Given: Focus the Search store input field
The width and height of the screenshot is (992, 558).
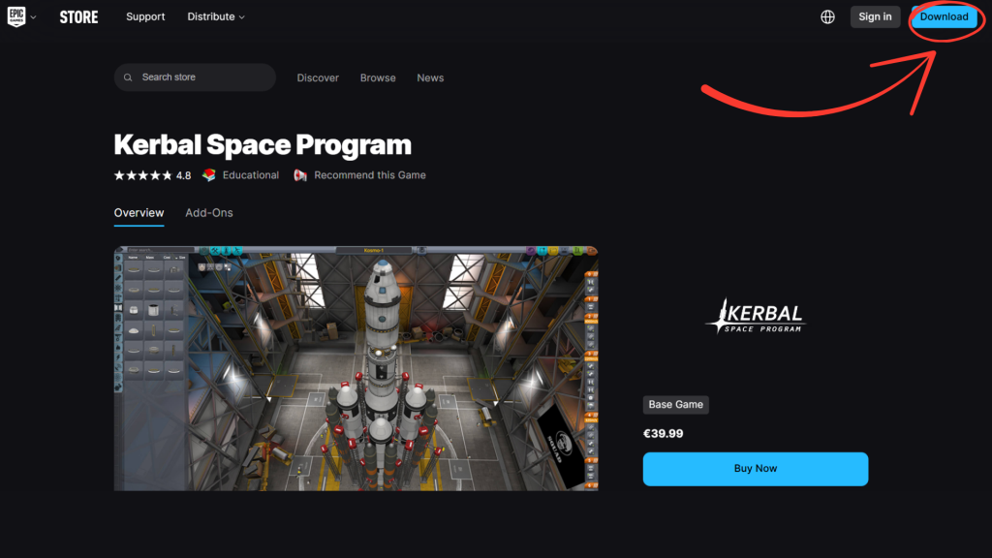Looking at the screenshot, I should [x=203, y=77].
